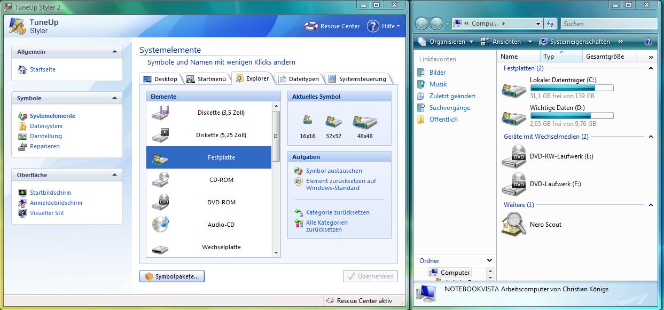Click the Explorer back navigation arrow
This screenshot has height=310, width=664.
(421, 23)
